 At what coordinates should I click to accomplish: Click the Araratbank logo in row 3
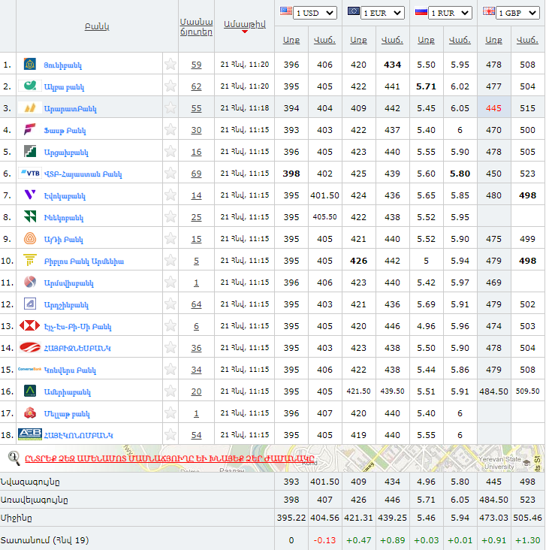click(30, 108)
